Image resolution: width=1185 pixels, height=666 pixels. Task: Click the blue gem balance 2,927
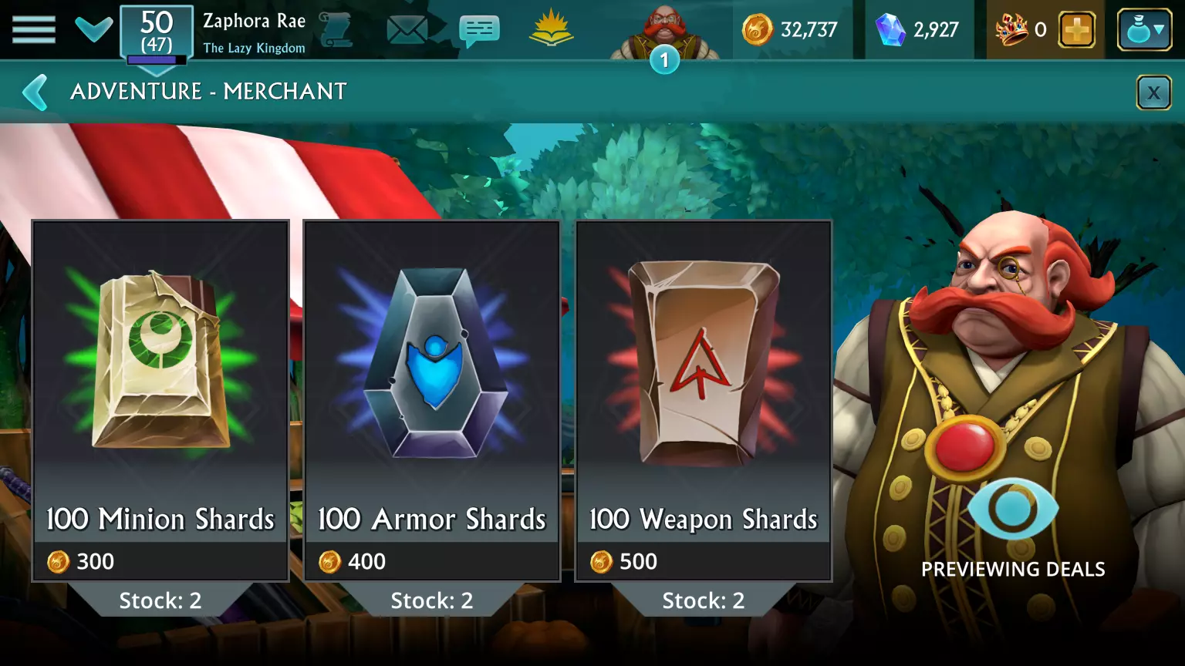(918, 30)
